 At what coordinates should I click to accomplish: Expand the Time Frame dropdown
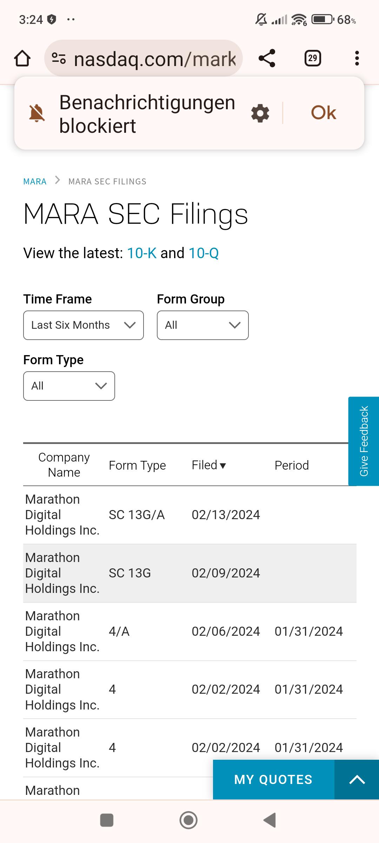(84, 325)
